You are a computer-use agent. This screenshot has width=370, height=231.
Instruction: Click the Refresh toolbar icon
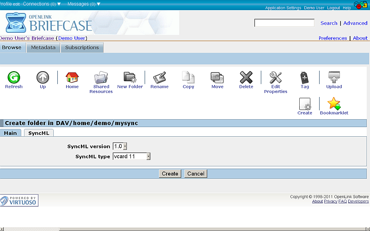(x=13, y=78)
